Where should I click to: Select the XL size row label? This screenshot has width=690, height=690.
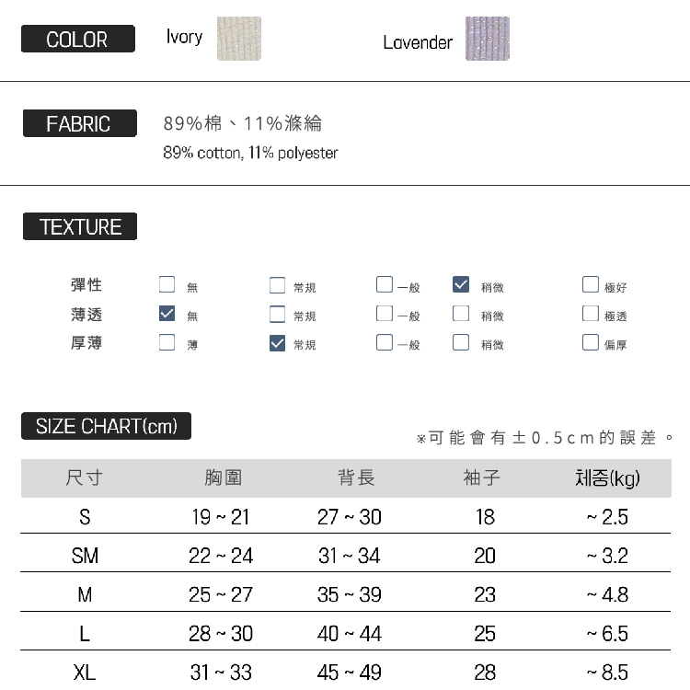click(x=84, y=673)
